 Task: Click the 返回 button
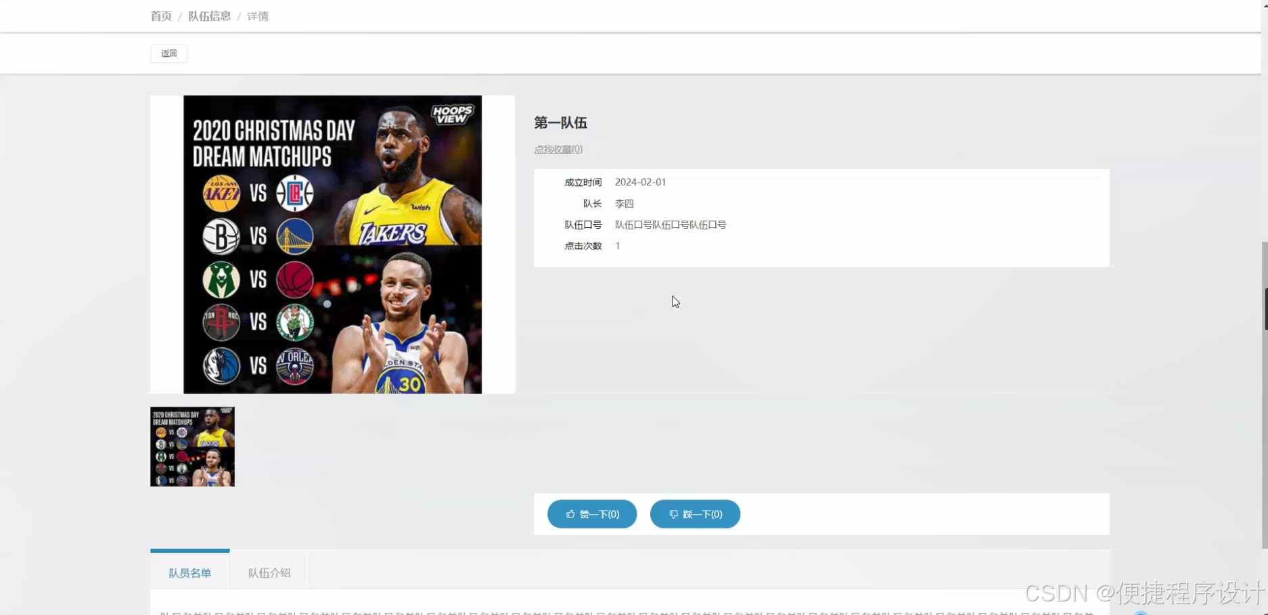click(168, 53)
